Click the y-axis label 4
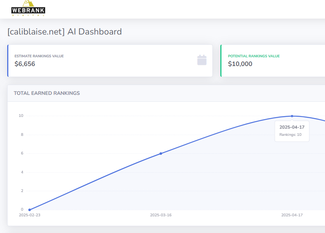This screenshot has height=233, width=325. 22,172
